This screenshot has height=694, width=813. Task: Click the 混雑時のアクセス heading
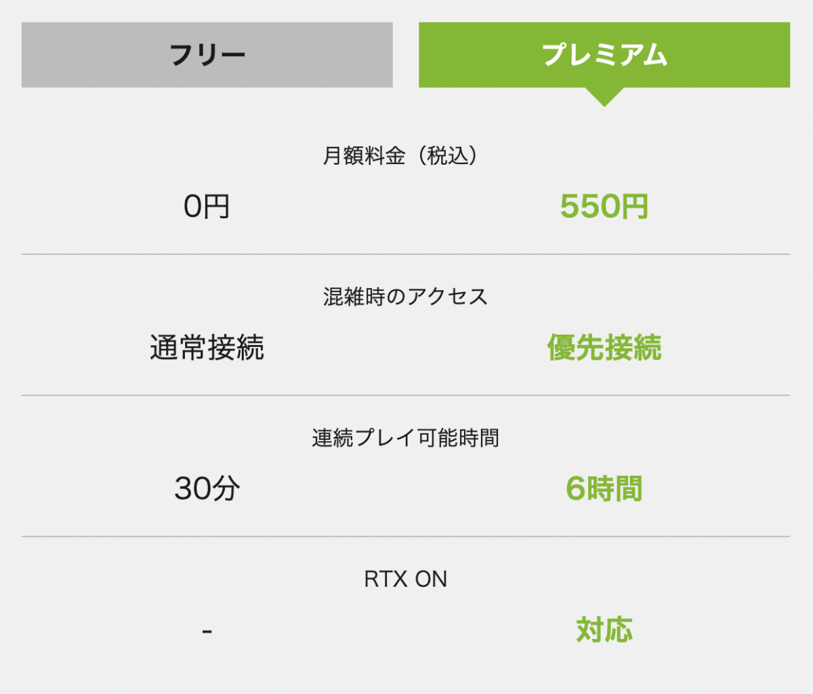pyautogui.click(x=405, y=296)
